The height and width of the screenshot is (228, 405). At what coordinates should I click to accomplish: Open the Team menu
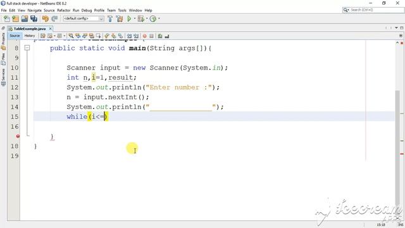pos(111,10)
